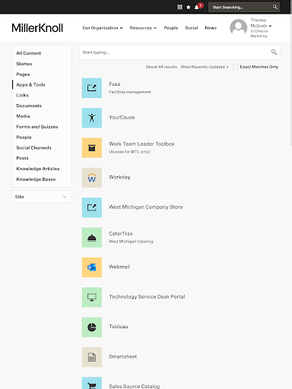The width and height of the screenshot is (292, 389).
Task: Select Posts filter
Action: click(22, 158)
